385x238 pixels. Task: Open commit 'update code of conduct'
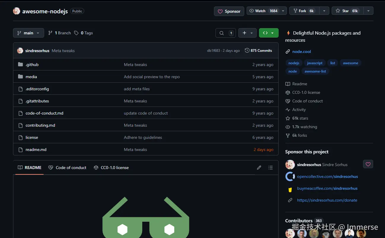(146, 113)
